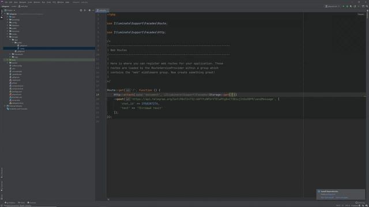Click the routes breadcrumb in the navigation bar
Viewport: 369px width, 207px height.
coord(14,6)
